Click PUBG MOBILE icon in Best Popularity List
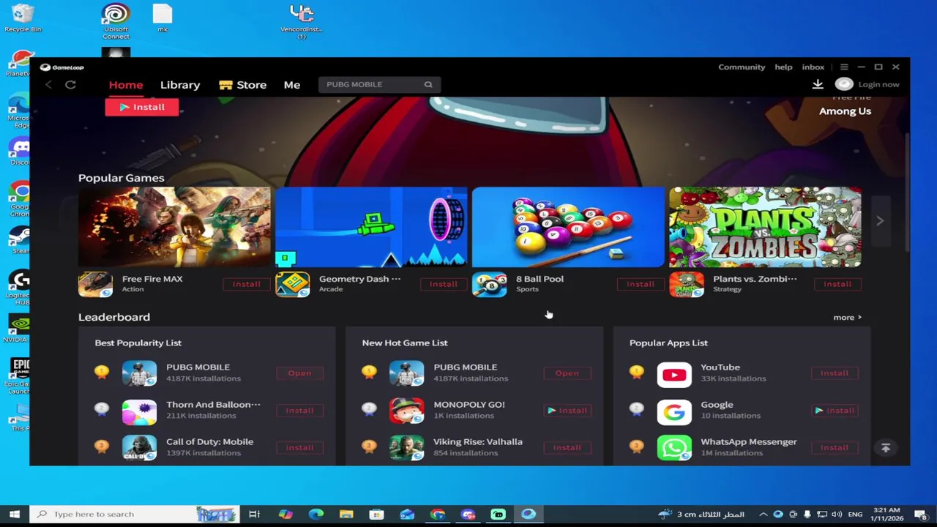Viewport: 937px width, 527px height. click(139, 374)
